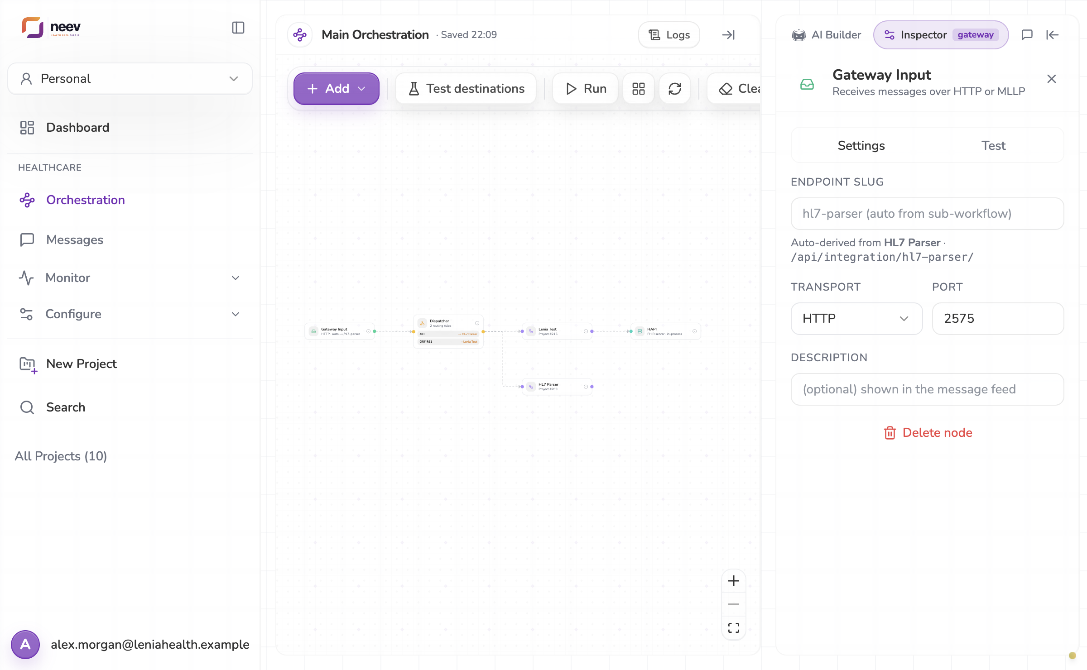Select the Dispatcher node on canvas

448,331
